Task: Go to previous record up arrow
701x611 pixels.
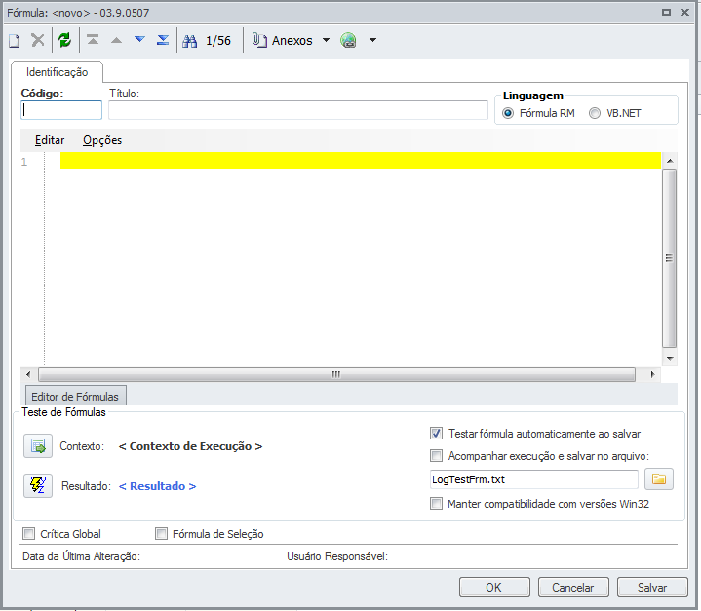Action: [116, 40]
